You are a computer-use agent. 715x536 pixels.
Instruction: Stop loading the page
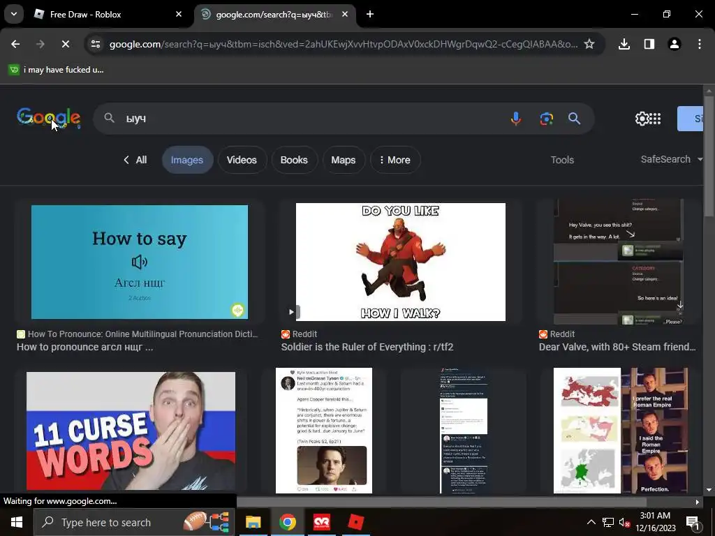tap(65, 44)
